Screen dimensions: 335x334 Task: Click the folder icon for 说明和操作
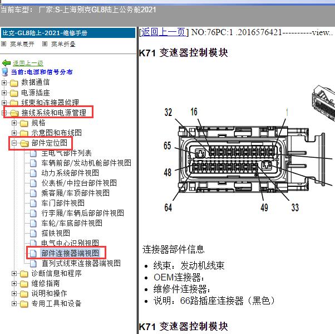(24, 294)
